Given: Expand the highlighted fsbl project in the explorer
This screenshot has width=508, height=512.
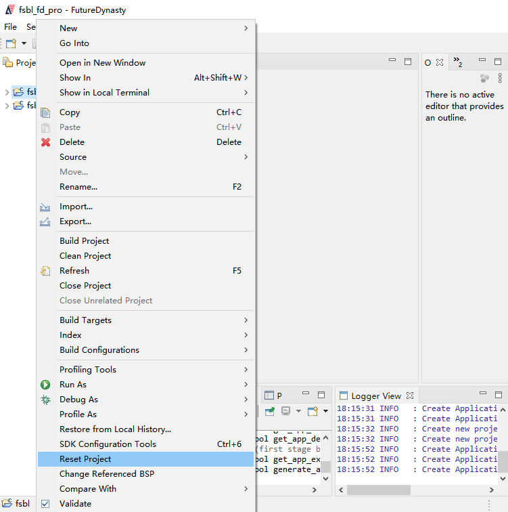Looking at the screenshot, I should 7,92.
